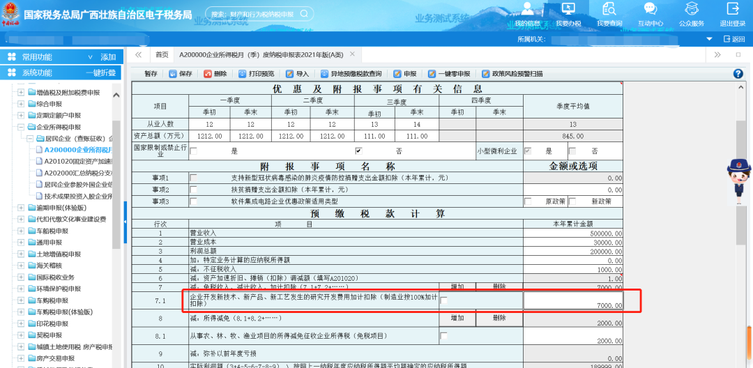Switch to 首页 tab
Image resolution: width=753 pixels, height=368 pixels.
point(162,54)
